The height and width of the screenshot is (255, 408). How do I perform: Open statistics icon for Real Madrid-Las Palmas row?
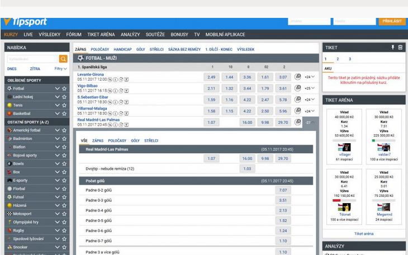click(298, 122)
